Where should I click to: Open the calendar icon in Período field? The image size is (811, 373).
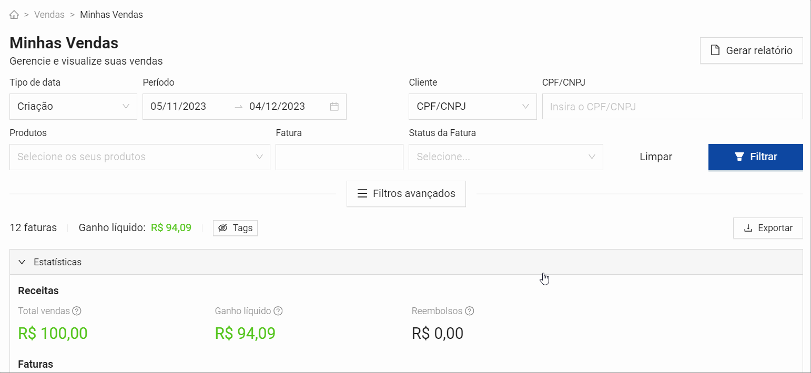pos(334,107)
